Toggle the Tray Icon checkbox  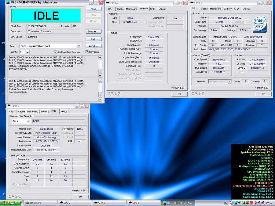click(x=87, y=52)
